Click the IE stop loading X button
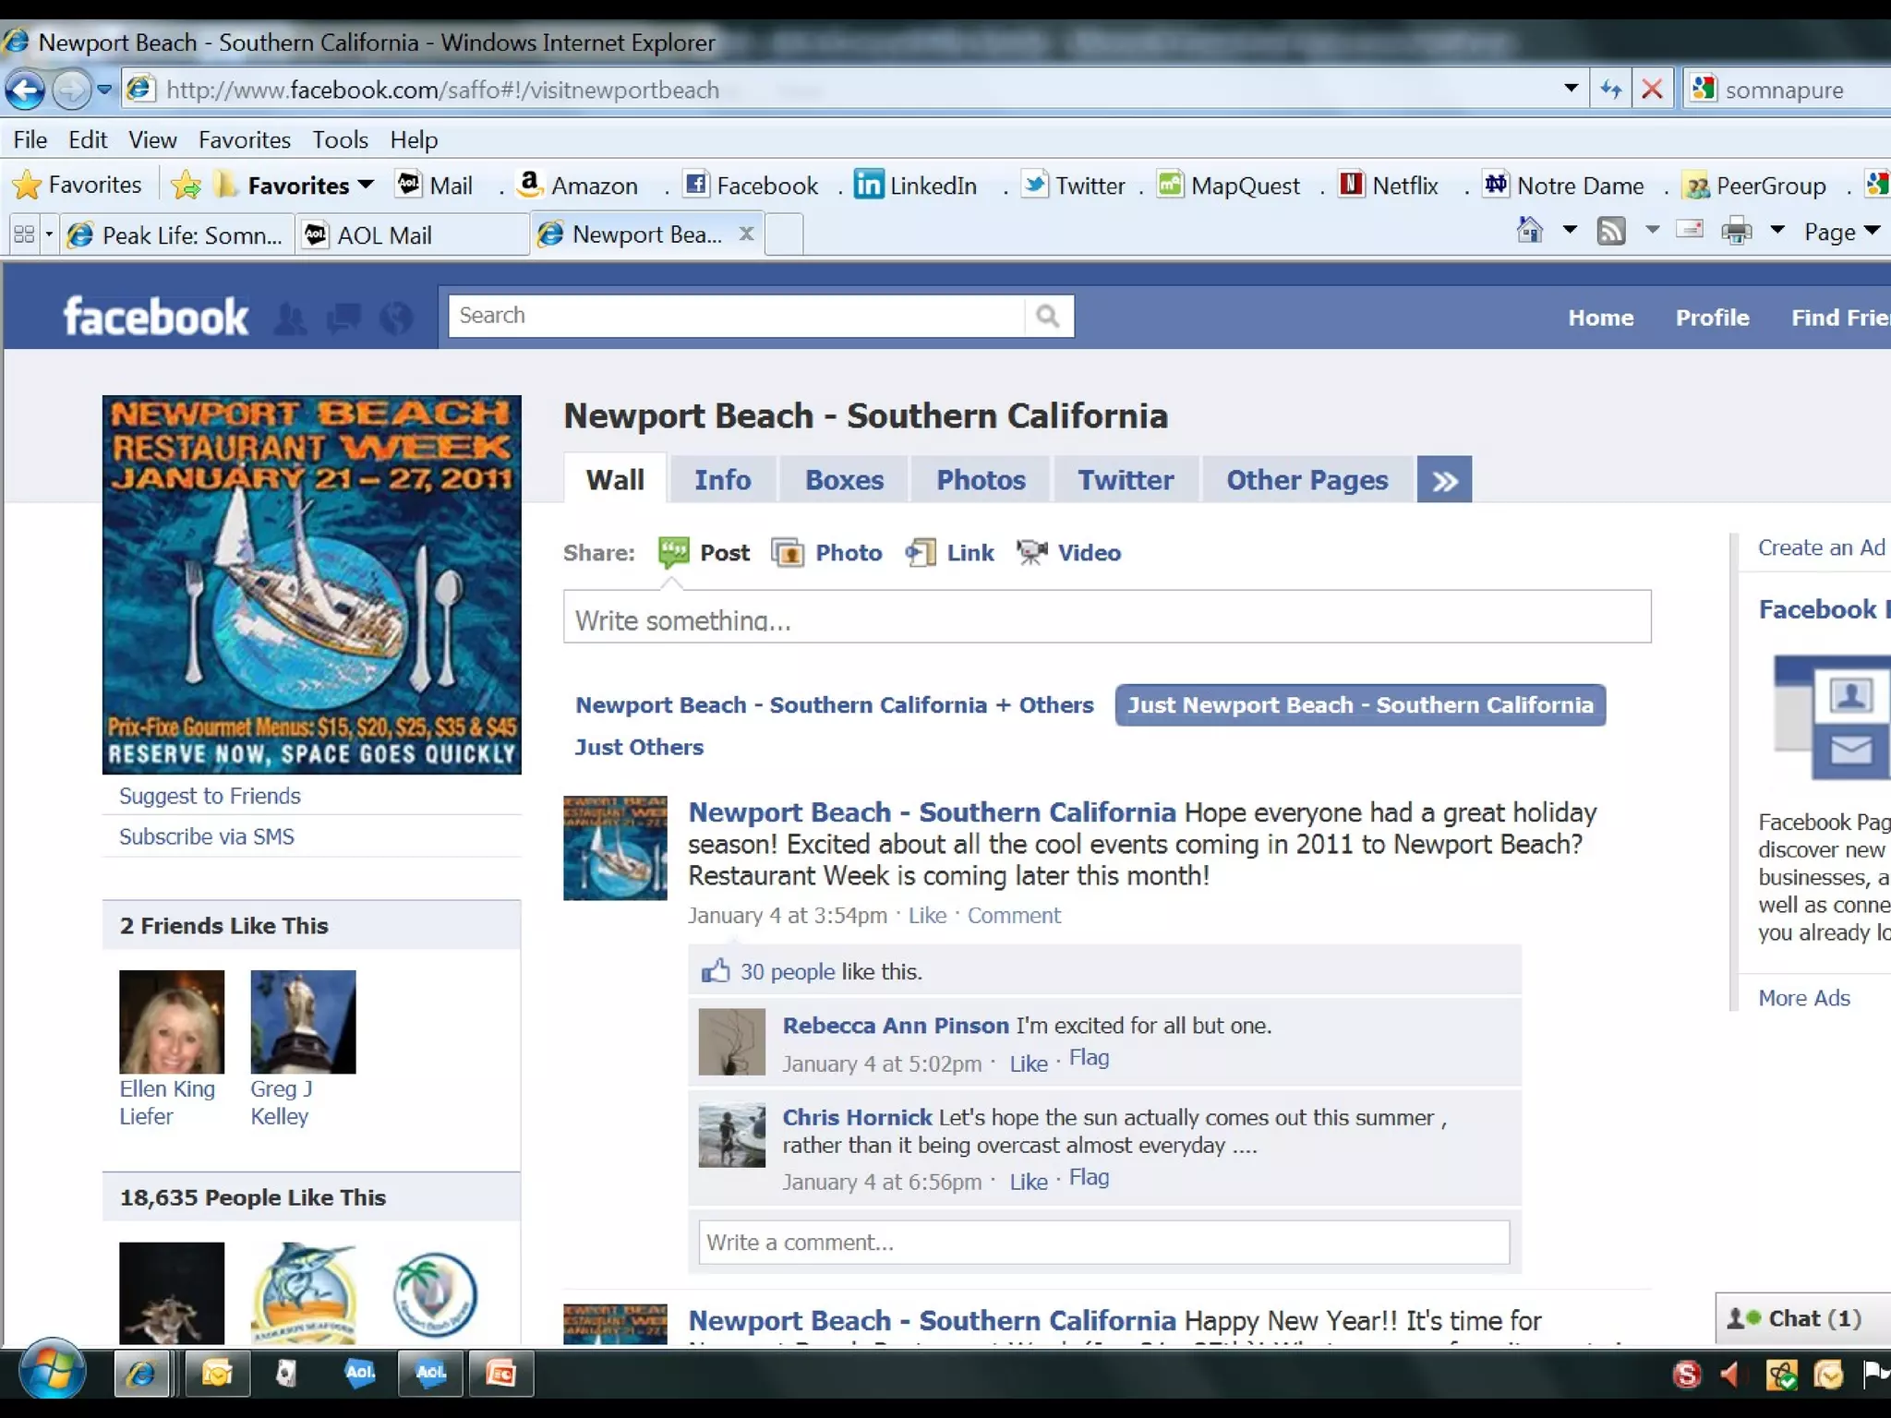This screenshot has height=1418, width=1891. click(x=1652, y=90)
